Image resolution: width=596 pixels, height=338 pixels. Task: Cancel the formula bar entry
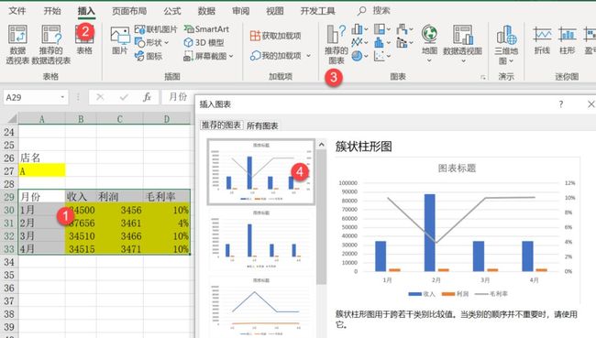100,97
